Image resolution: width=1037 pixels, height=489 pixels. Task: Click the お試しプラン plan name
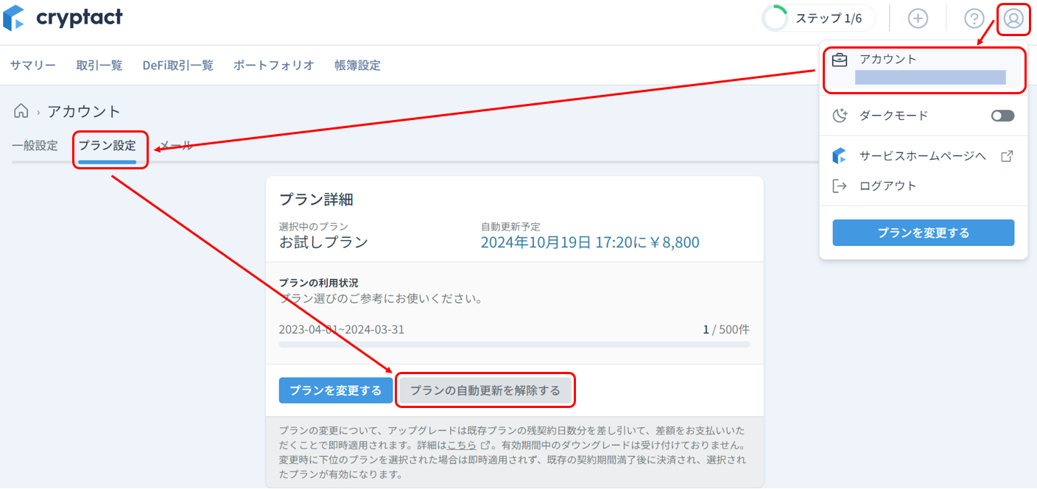[323, 242]
